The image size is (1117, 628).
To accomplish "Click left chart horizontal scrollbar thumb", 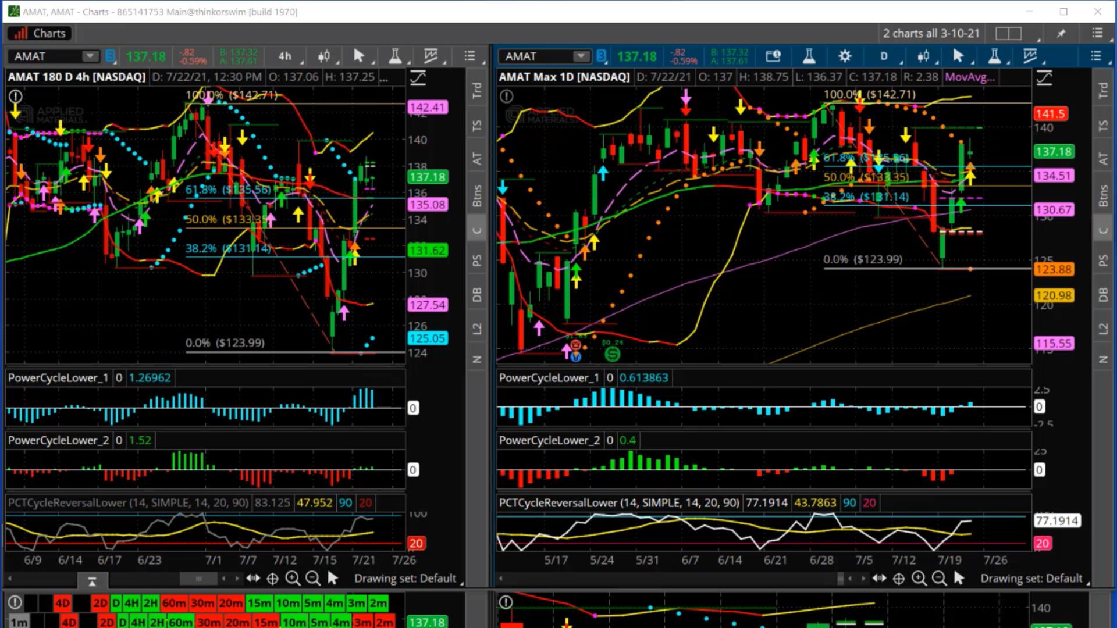I will [198, 579].
